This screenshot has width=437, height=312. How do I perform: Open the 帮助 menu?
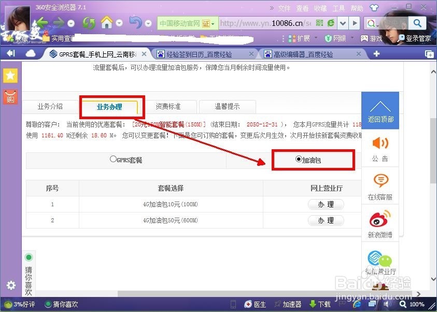pos(357,8)
